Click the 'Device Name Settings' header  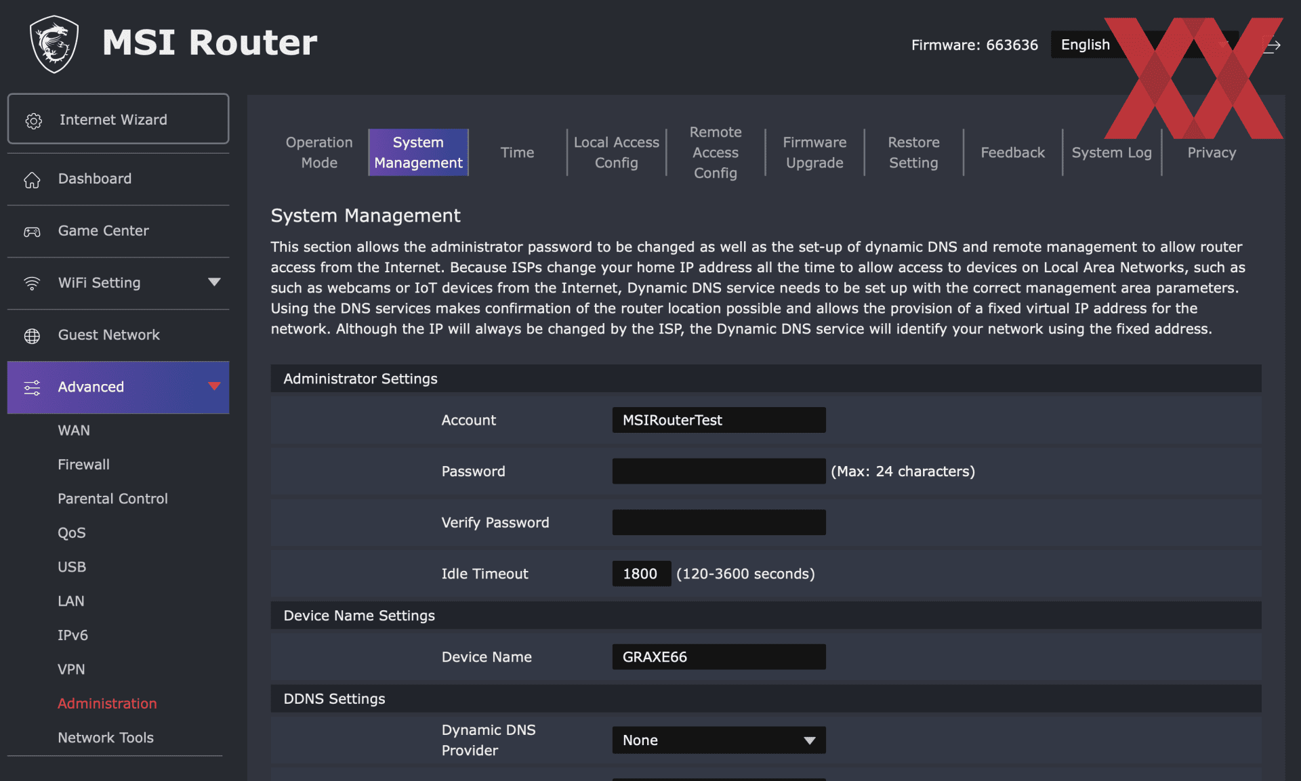point(359,616)
